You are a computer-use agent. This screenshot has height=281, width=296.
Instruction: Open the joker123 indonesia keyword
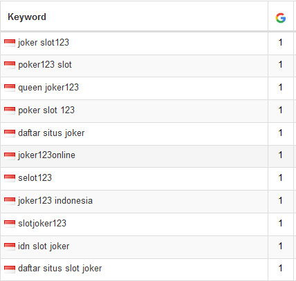(x=55, y=201)
